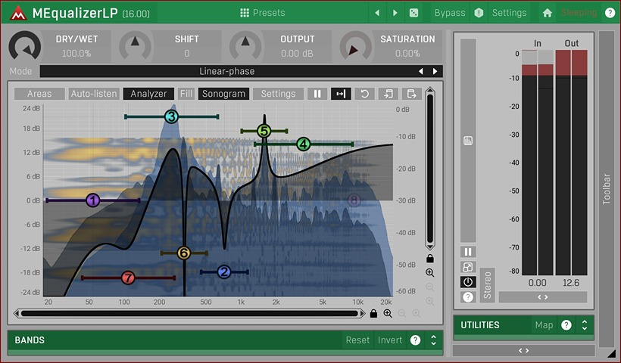This screenshot has width=621, height=363.
Task: Open the Linear-phase mode selector
Action: pyautogui.click(x=227, y=71)
